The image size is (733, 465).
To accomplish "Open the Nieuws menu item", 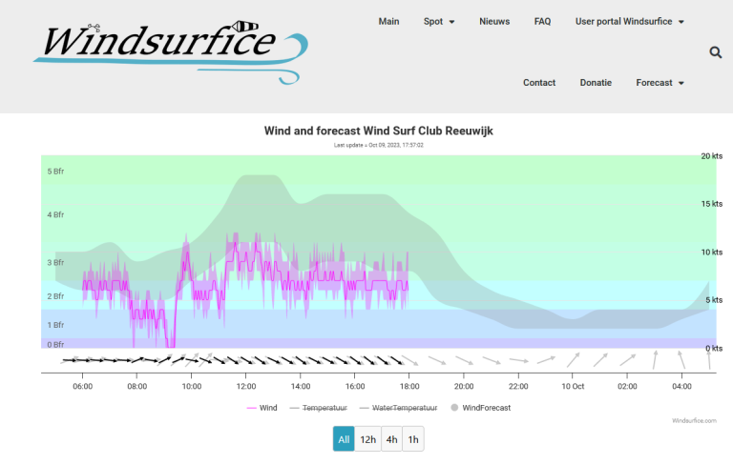I will (x=494, y=21).
